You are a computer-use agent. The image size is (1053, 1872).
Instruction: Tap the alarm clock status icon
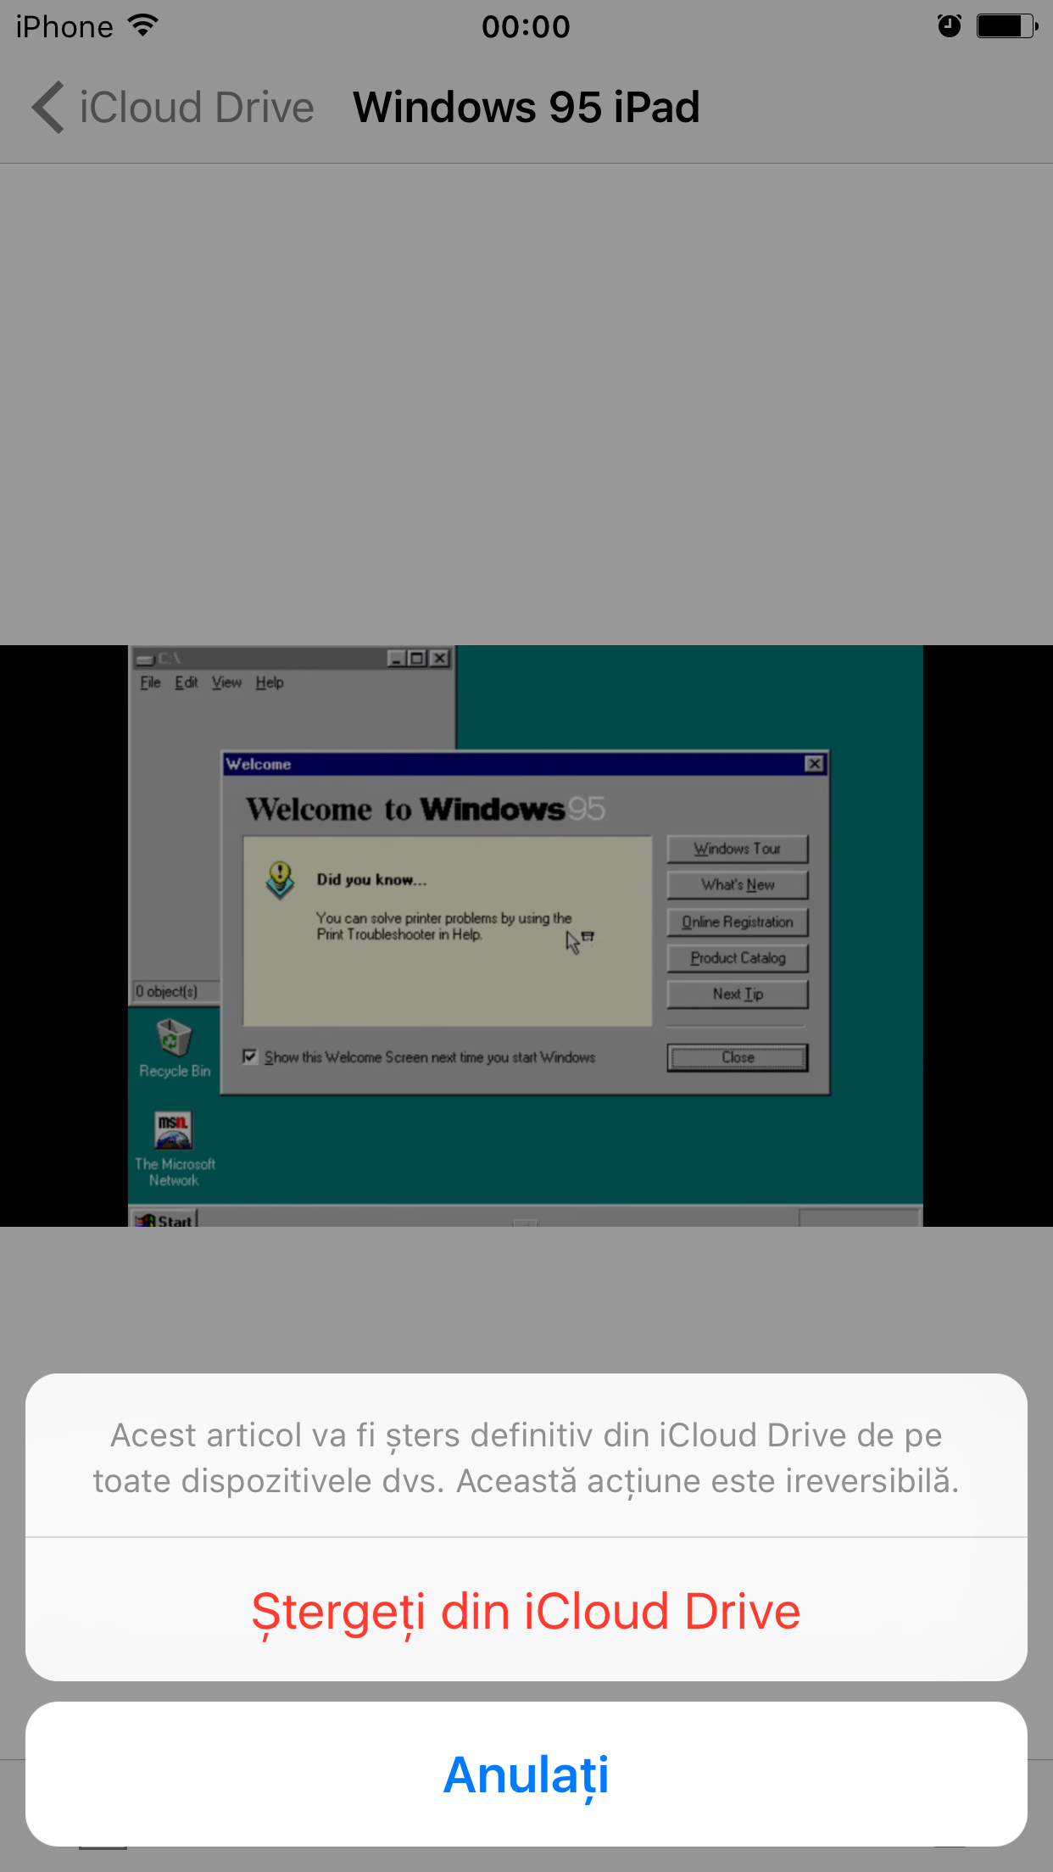pos(950,26)
